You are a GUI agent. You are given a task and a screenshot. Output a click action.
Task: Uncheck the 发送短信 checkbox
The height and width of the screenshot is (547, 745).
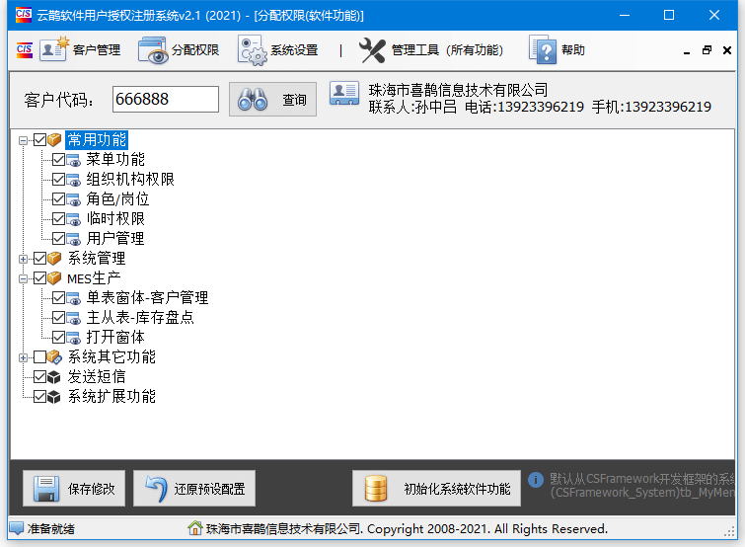[x=39, y=376]
